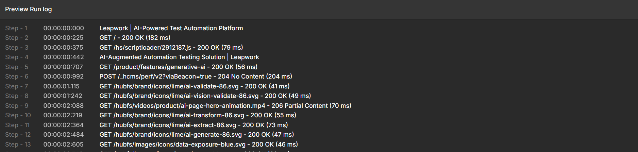Click the Step - 10 label
The image size is (638, 152).
(x=18, y=115)
